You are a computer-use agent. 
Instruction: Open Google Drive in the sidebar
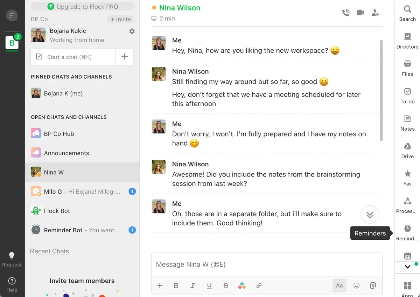point(407,150)
